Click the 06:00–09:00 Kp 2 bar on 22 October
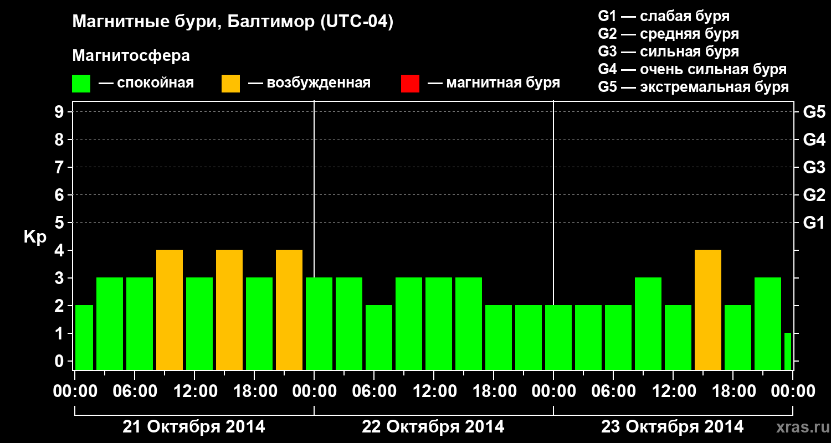Screen dimensions: 831x443 (379, 338)
